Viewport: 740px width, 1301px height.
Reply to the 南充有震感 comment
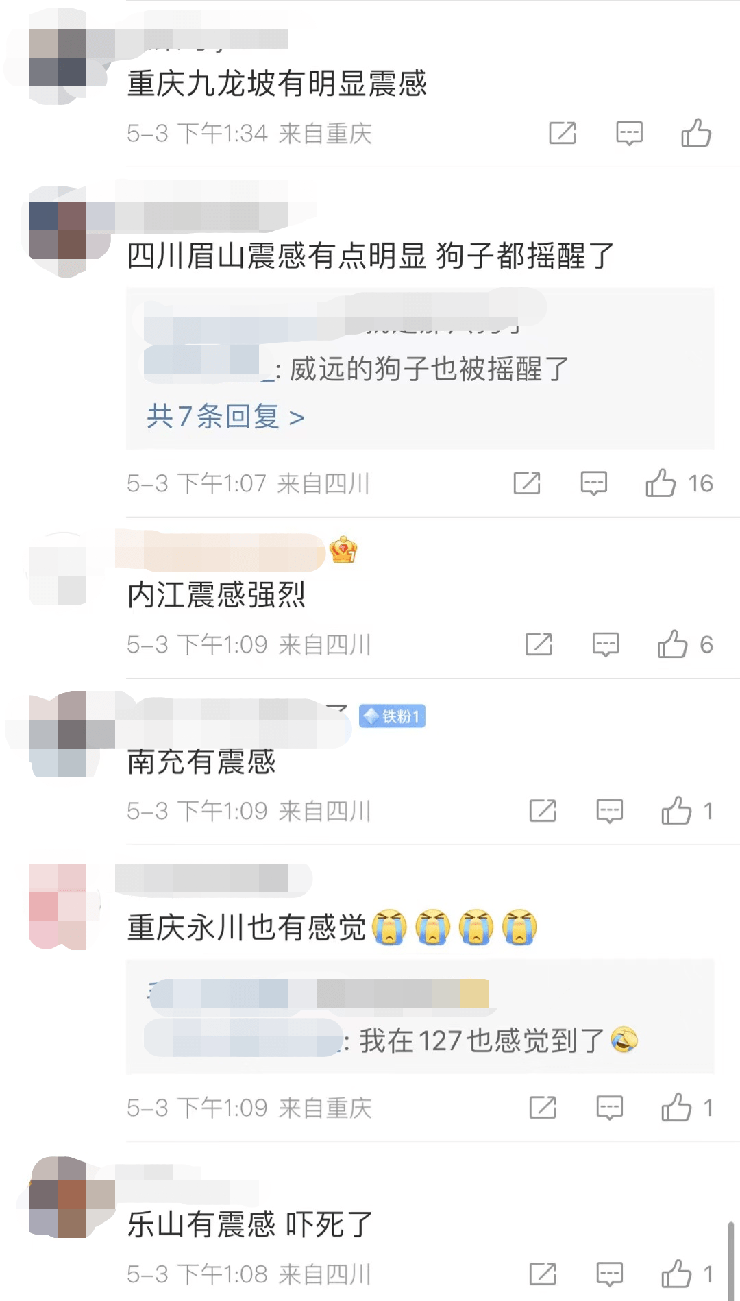click(609, 811)
